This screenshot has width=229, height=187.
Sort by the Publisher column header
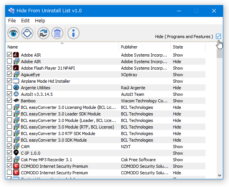[145, 47]
